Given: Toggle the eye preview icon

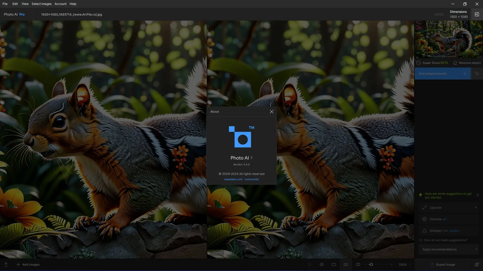Looking at the screenshot, I should click(321, 264).
